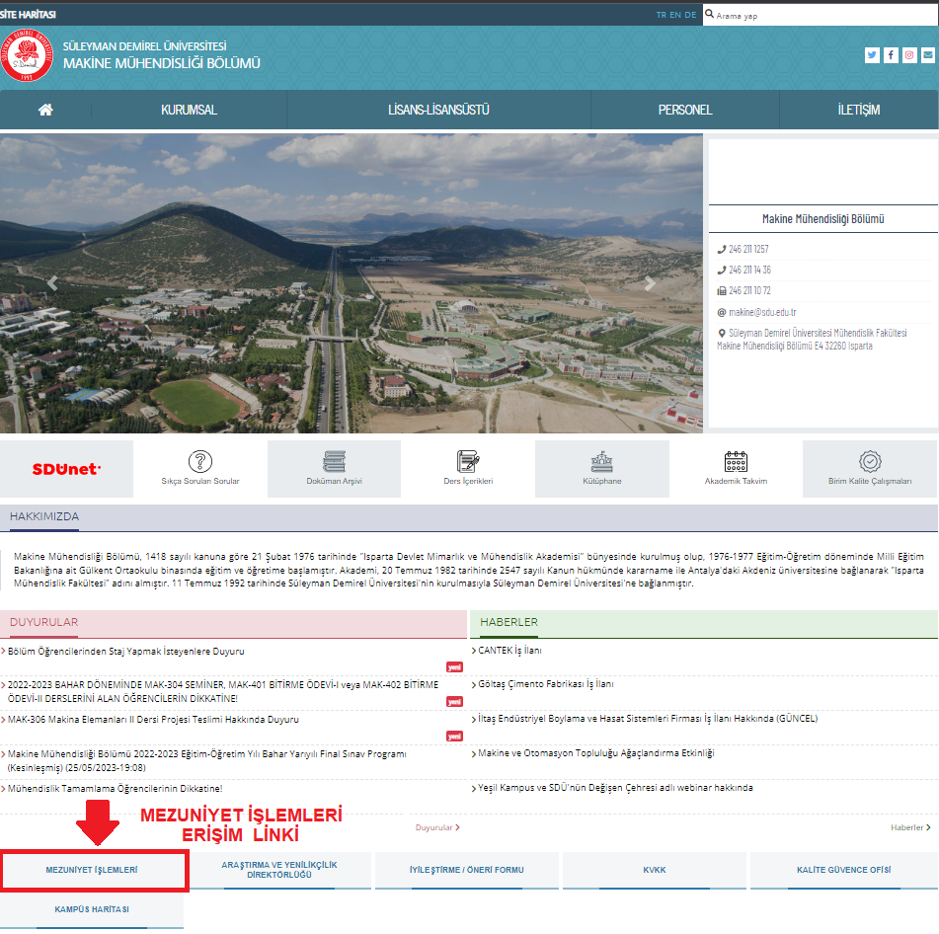Image resolution: width=939 pixels, height=934 pixels.
Task: Open Birim Kalite Çalışmaları badge icon
Action: tap(870, 461)
